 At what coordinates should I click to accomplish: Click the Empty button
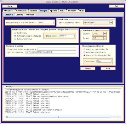(88, 69)
